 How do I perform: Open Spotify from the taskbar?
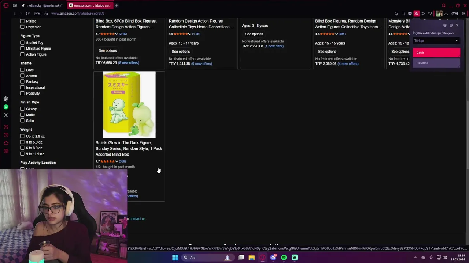tap(284, 258)
